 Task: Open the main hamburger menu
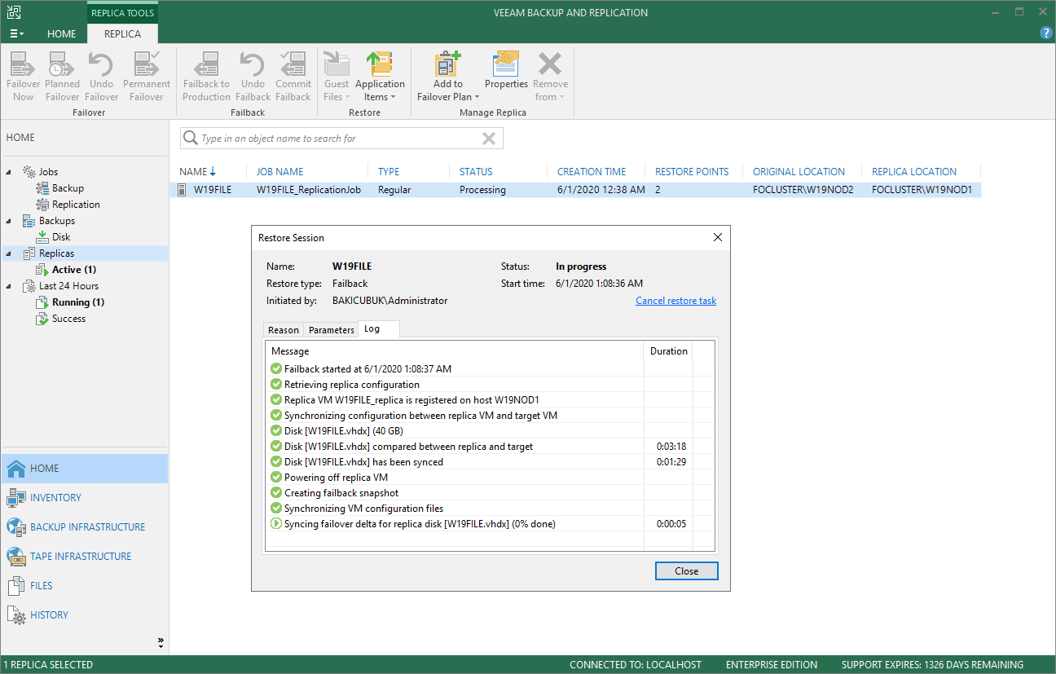tap(16, 33)
